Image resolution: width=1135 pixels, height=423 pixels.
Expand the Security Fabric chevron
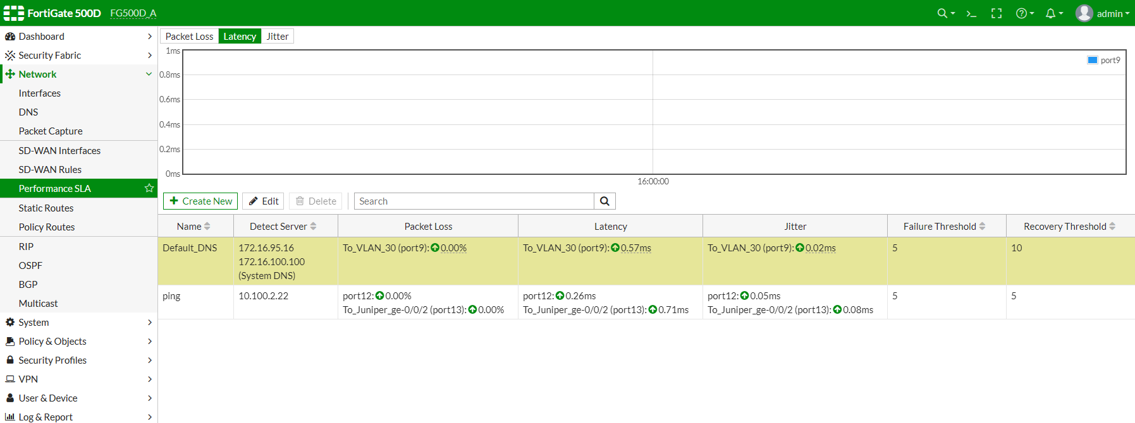[150, 56]
